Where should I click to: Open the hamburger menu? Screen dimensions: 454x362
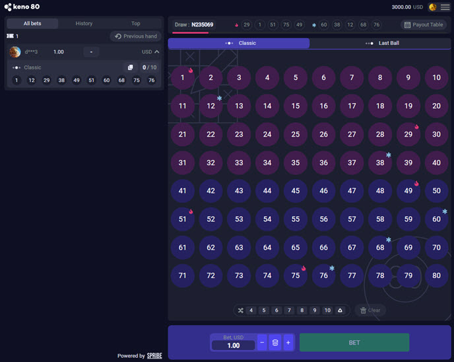click(x=445, y=7)
